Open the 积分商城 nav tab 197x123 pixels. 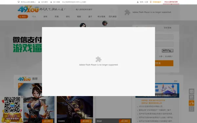(x=101, y=17)
